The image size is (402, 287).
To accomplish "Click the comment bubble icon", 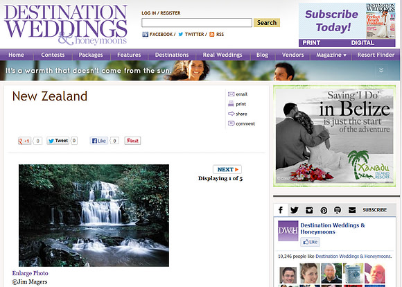I will tap(231, 123).
